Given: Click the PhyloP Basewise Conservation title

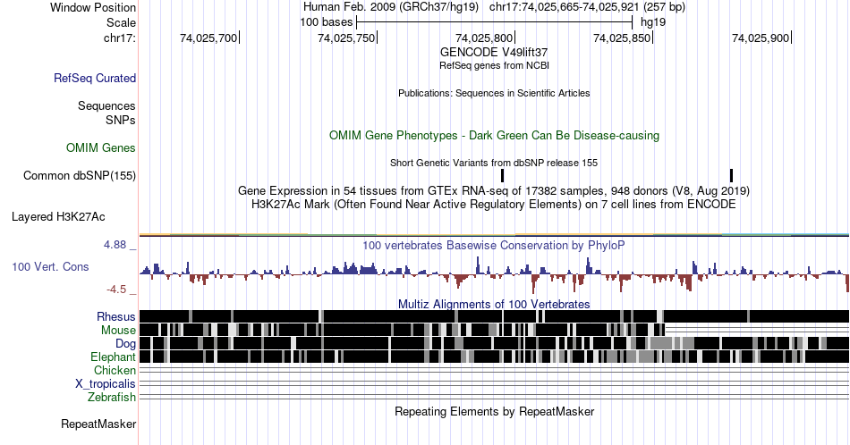Looking at the screenshot, I should pyautogui.click(x=494, y=245).
